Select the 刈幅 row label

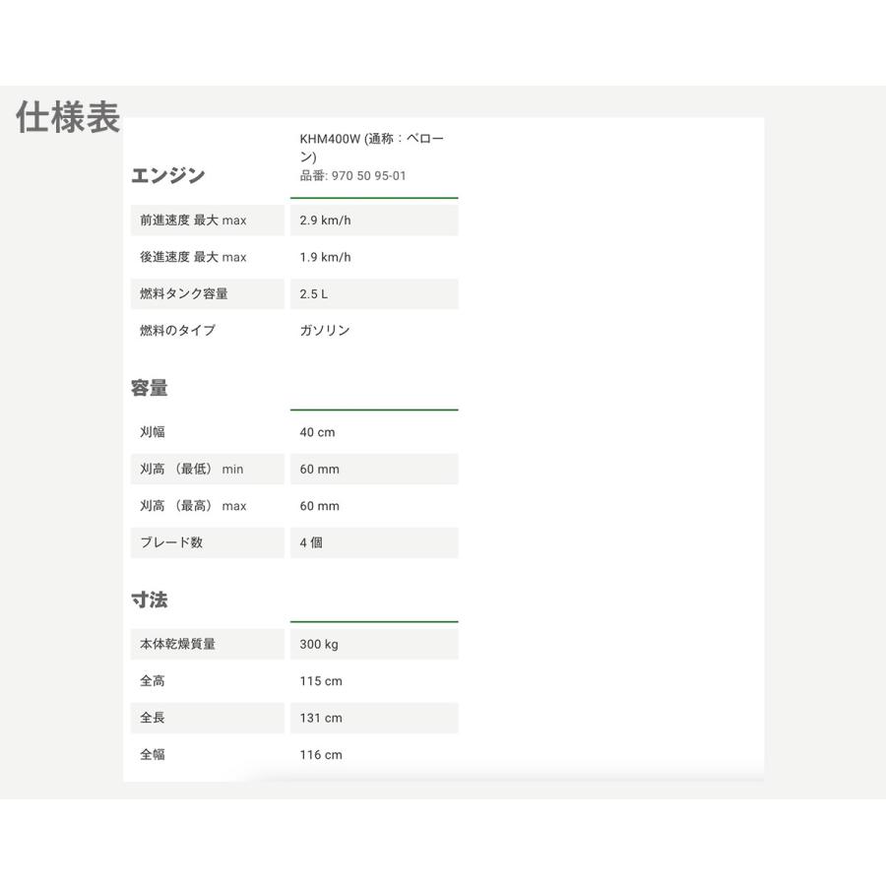[x=153, y=432]
